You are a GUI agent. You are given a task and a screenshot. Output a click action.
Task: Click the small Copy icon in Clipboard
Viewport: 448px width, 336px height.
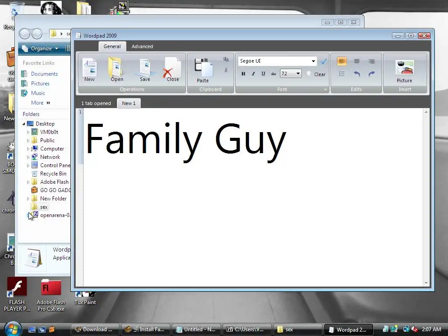coord(226,59)
